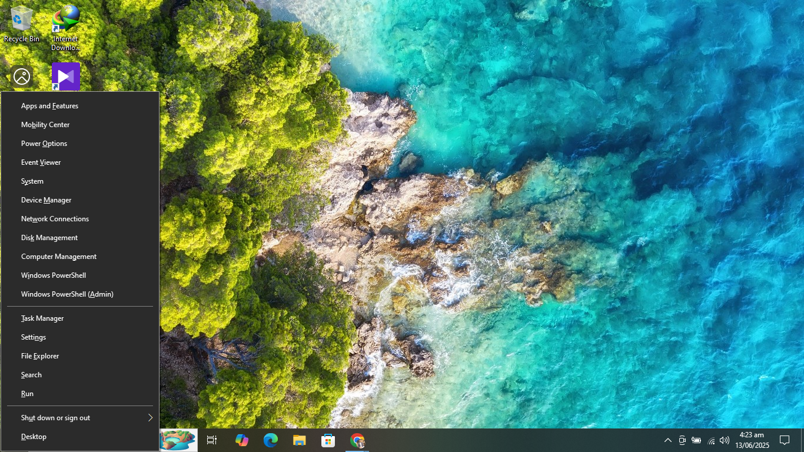The height and width of the screenshot is (452, 804).
Task: Switch to Google Chrome in taskbar
Action: [x=357, y=440]
